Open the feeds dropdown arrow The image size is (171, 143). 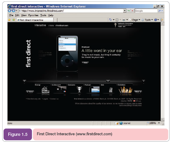(121, 20)
